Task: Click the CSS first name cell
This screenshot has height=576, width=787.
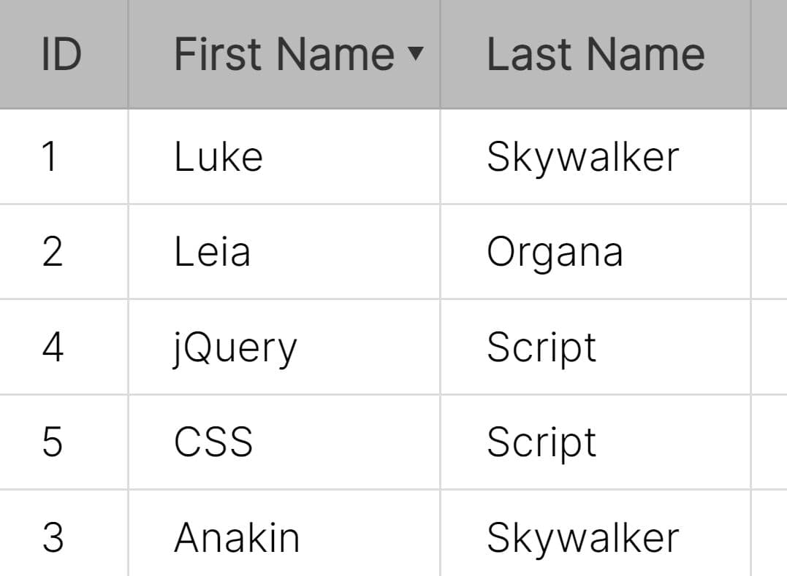Action: [x=213, y=442]
